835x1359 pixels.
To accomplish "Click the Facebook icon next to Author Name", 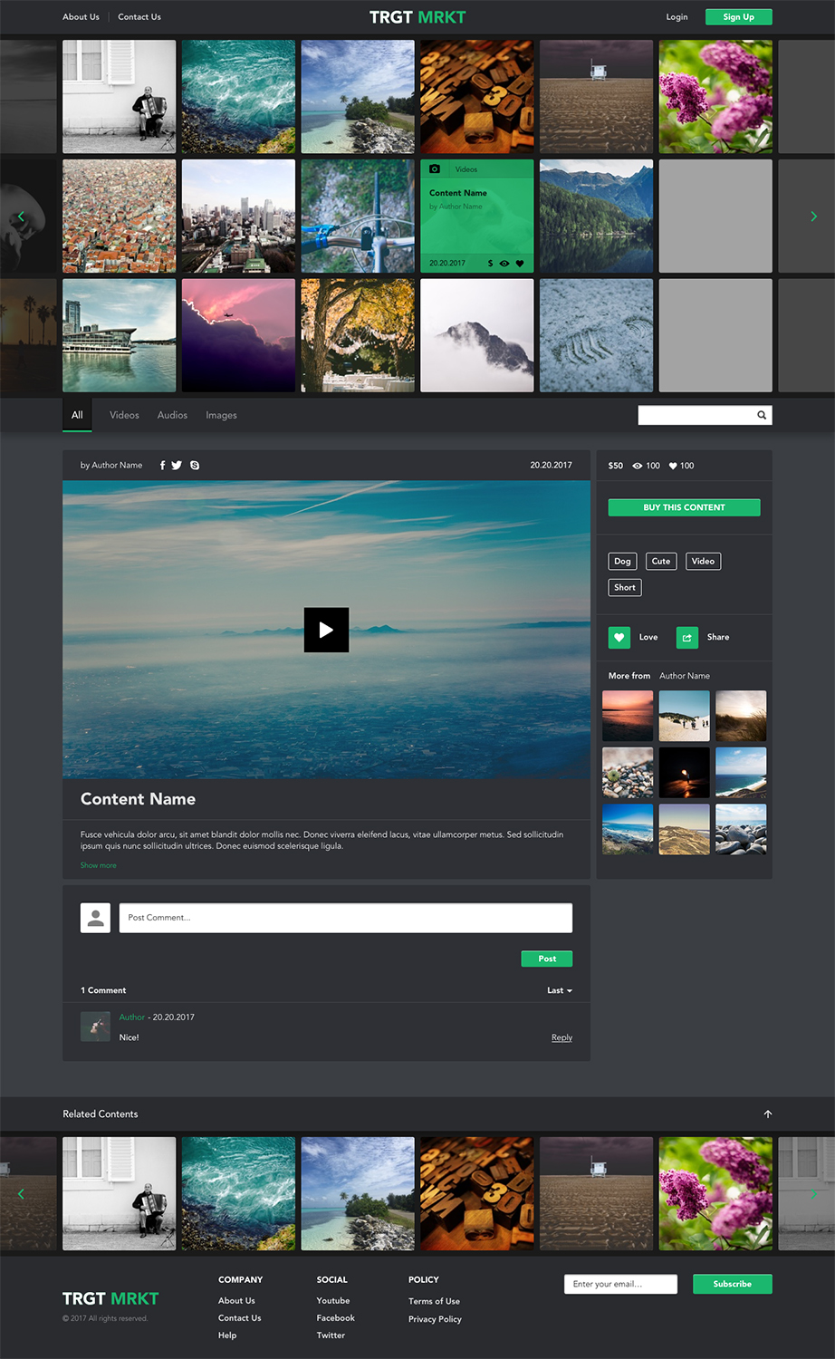I will pyautogui.click(x=162, y=465).
